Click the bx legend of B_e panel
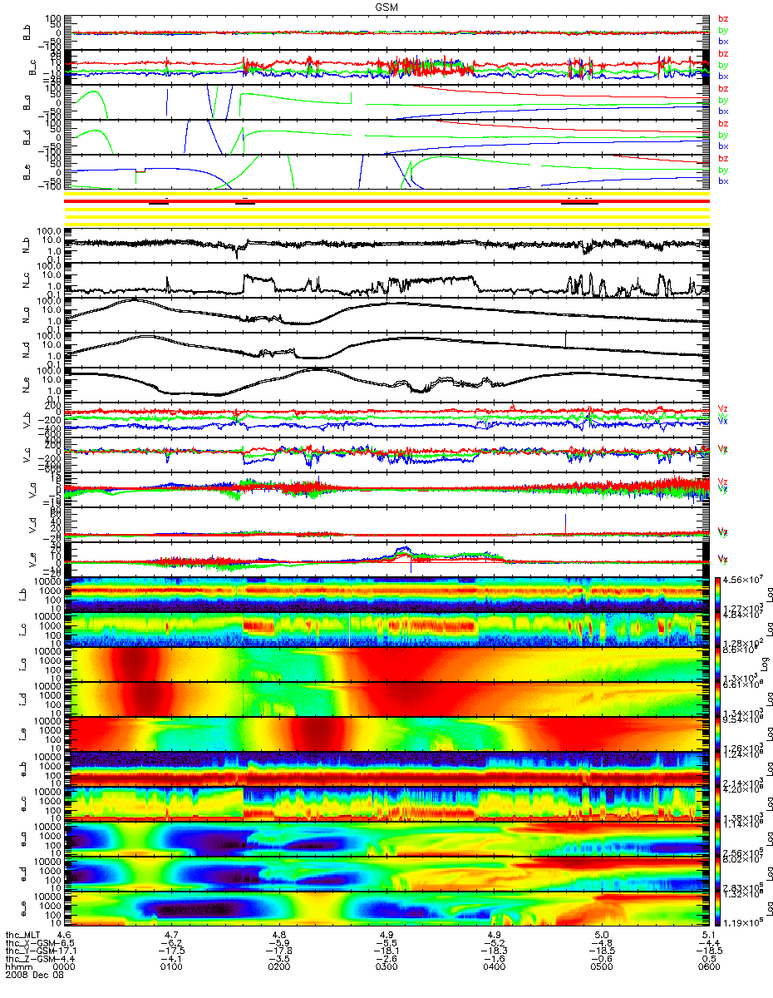 click(723, 181)
